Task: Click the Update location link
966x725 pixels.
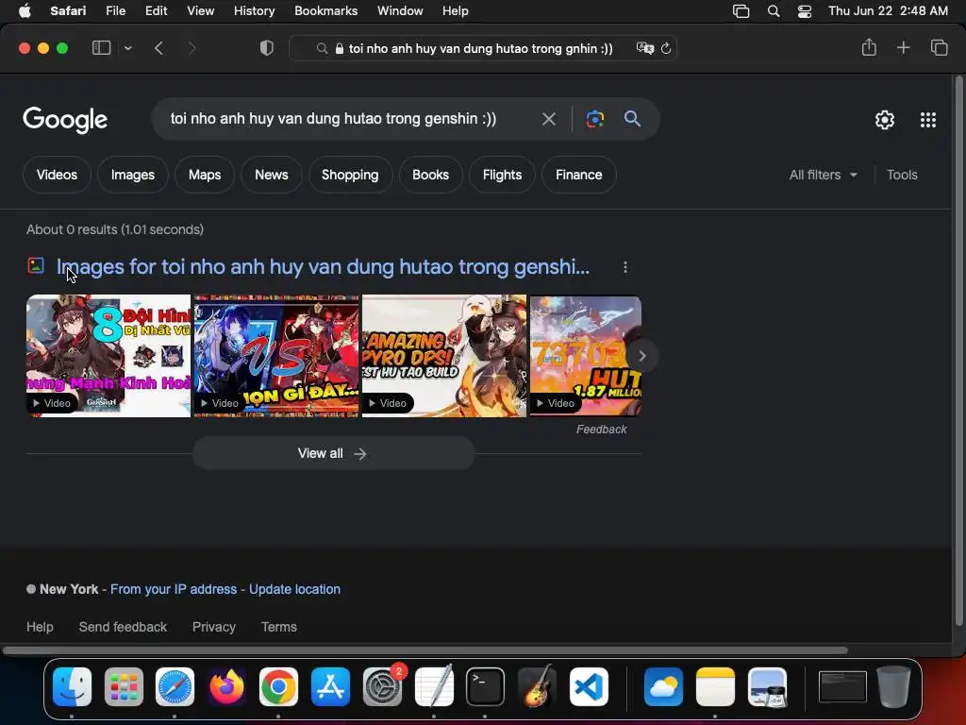Action: (x=294, y=589)
